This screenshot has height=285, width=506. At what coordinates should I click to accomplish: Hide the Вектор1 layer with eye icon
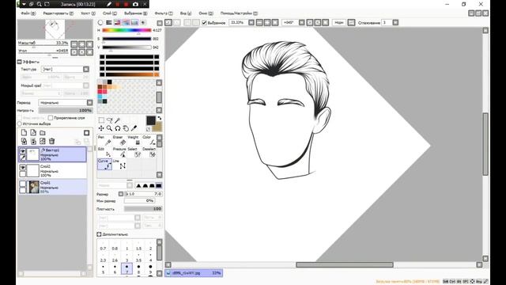click(23, 151)
